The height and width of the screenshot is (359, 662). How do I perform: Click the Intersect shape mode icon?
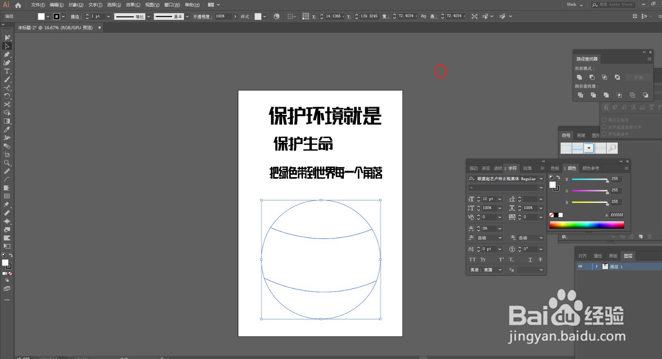pos(604,77)
